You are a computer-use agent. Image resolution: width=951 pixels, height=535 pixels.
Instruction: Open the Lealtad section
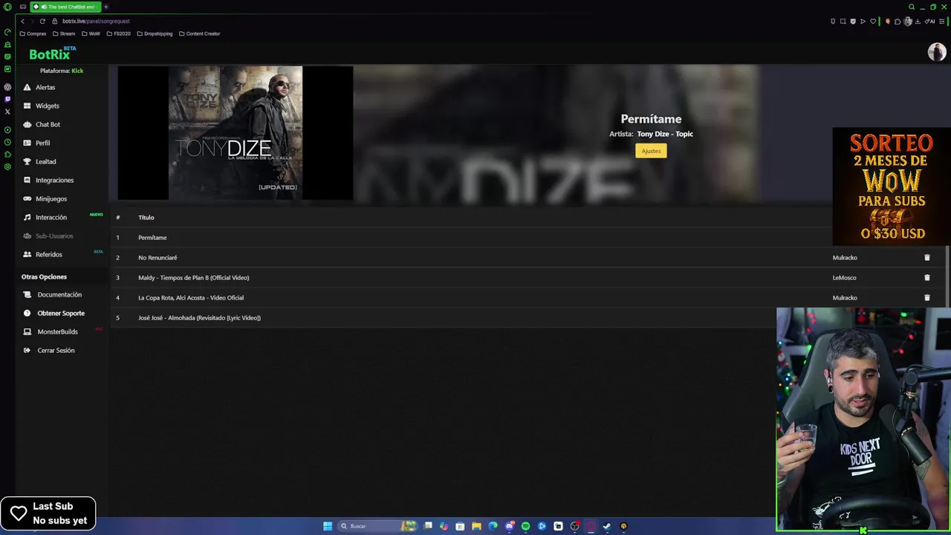tap(45, 162)
